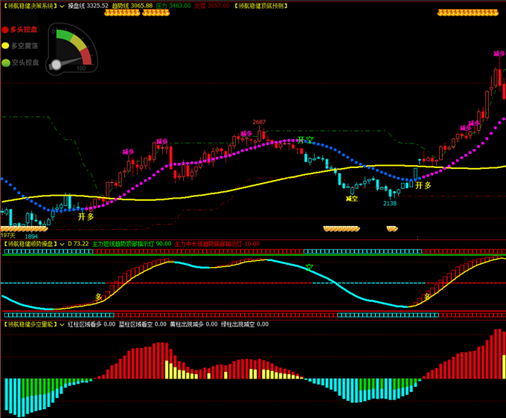Screen dimensions: 506x418
Task: Click the 减空 marker near the 2138 low
Action: coord(352,199)
